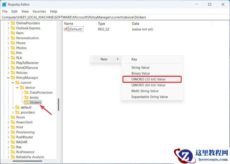
Task: Choose Multi-String Value from submenu
Action: pyautogui.click(x=152, y=91)
